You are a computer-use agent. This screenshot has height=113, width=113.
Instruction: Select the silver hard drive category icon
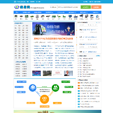tap(37, 16)
